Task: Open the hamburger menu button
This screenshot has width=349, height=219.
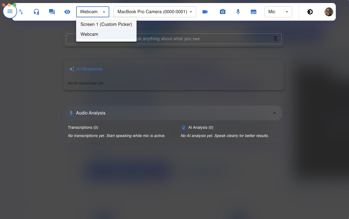Action: (x=10, y=12)
